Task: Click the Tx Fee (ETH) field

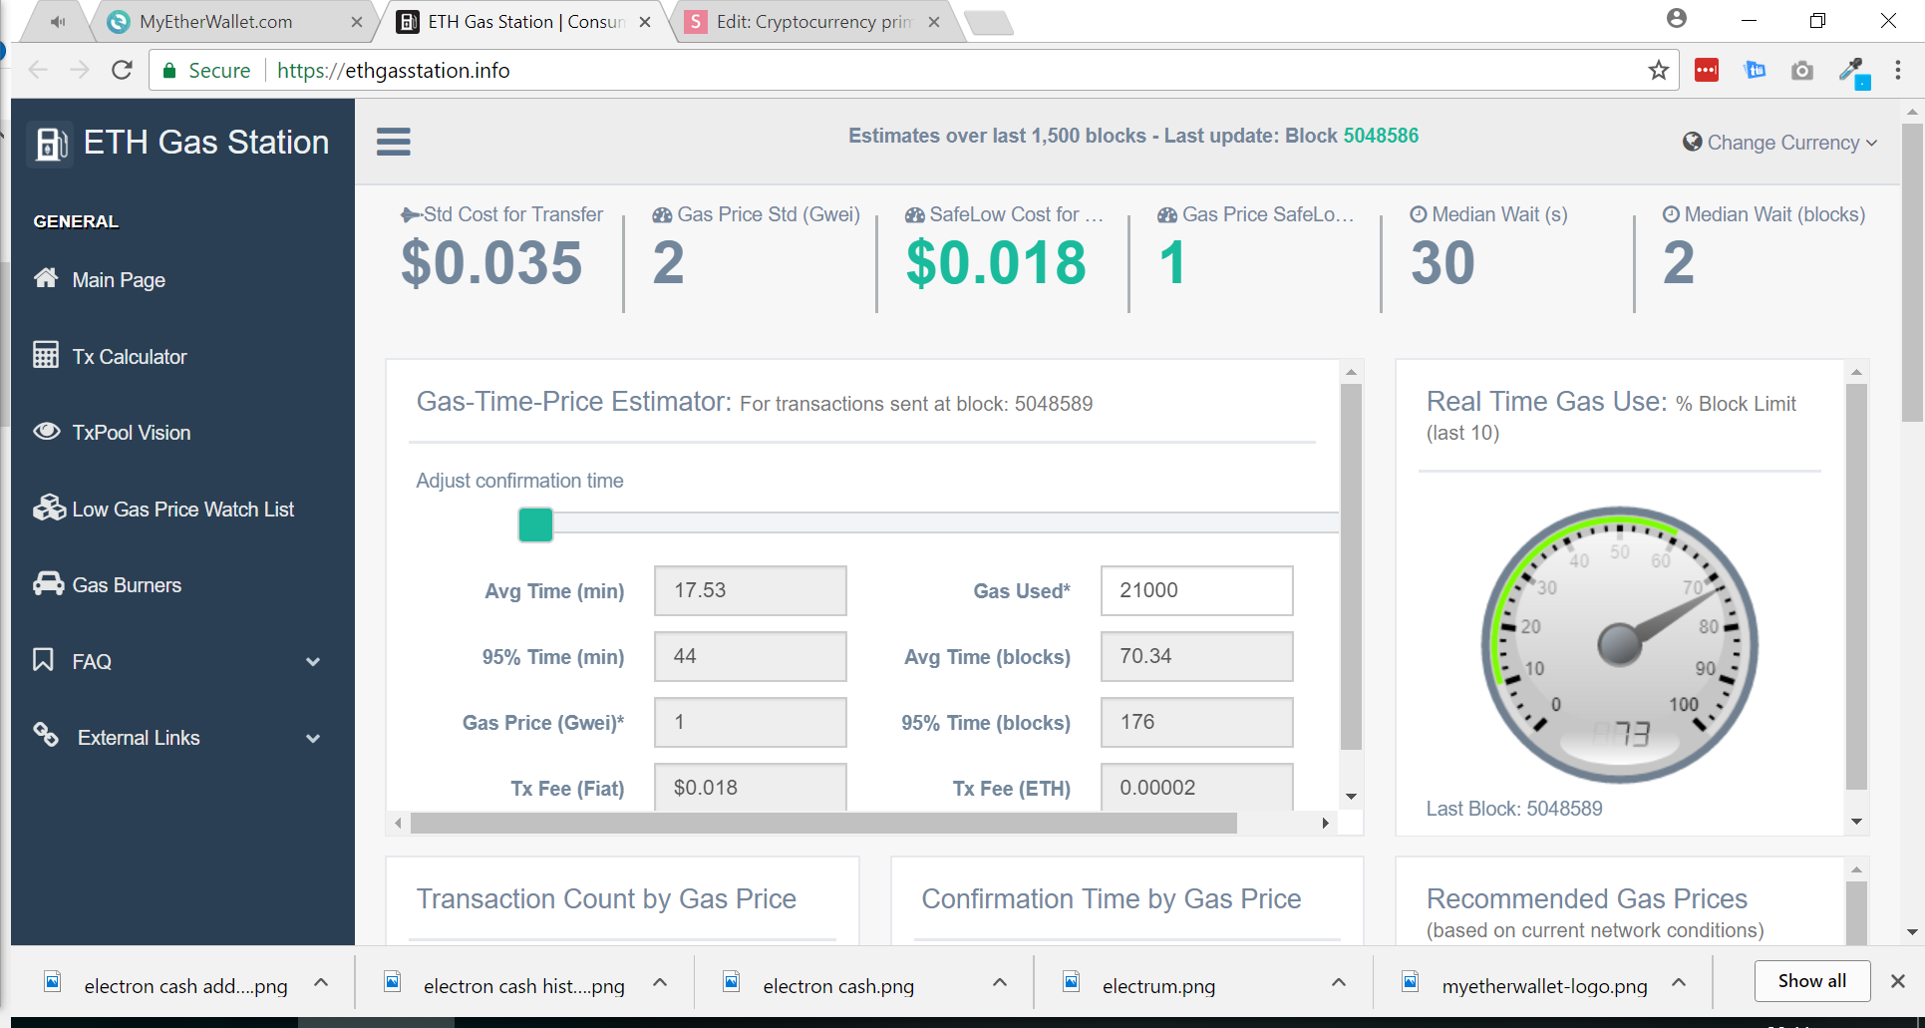Action: pos(1196,787)
